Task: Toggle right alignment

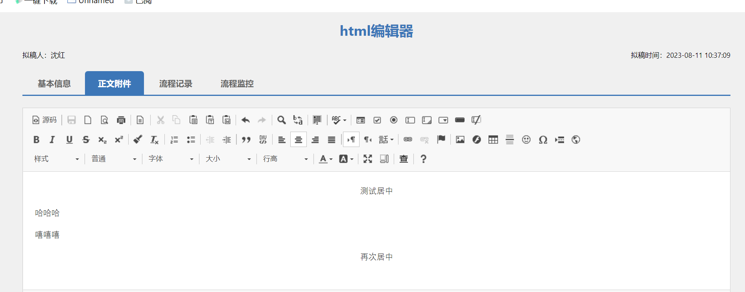Action: [315, 140]
